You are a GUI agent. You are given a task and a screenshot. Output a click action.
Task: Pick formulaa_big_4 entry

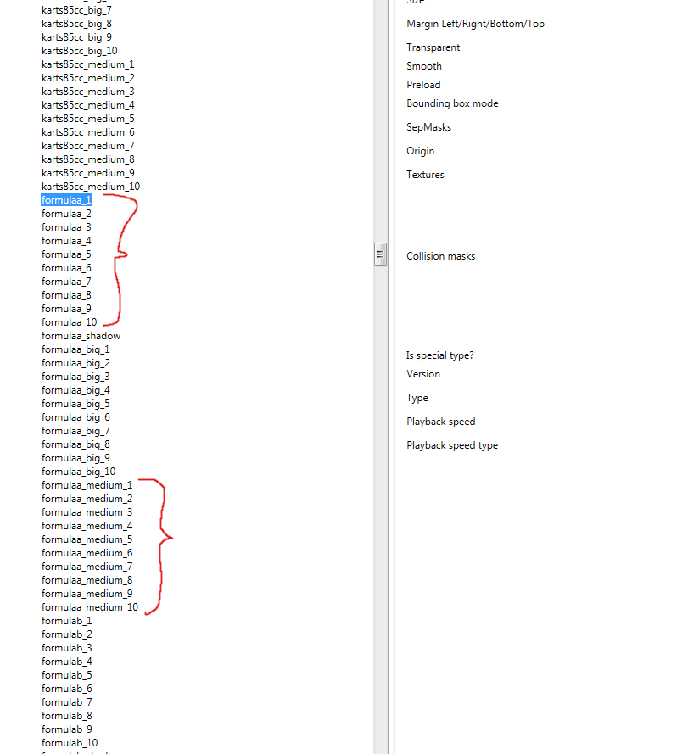pyautogui.click(x=75, y=390)
